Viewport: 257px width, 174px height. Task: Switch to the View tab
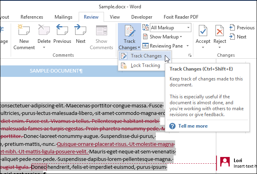click(x=115, y=17)
